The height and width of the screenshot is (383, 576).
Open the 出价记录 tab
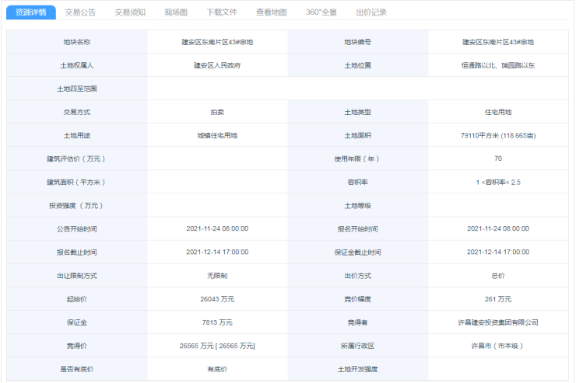point(371,12)
